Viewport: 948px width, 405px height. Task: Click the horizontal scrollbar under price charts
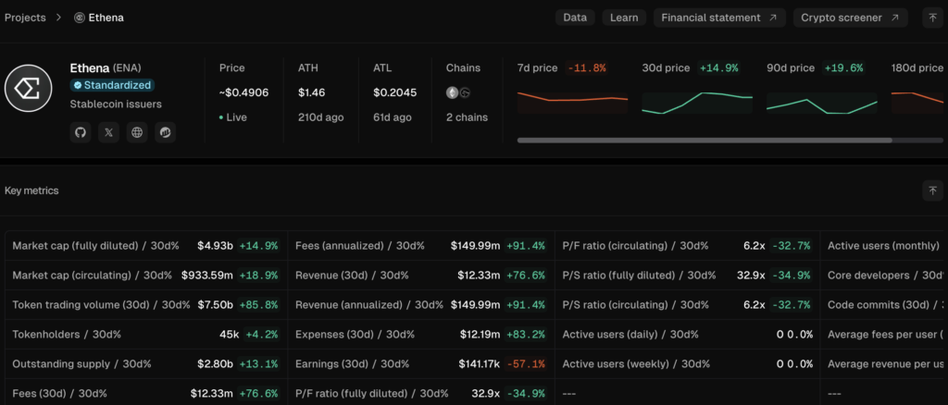(705, 140)
